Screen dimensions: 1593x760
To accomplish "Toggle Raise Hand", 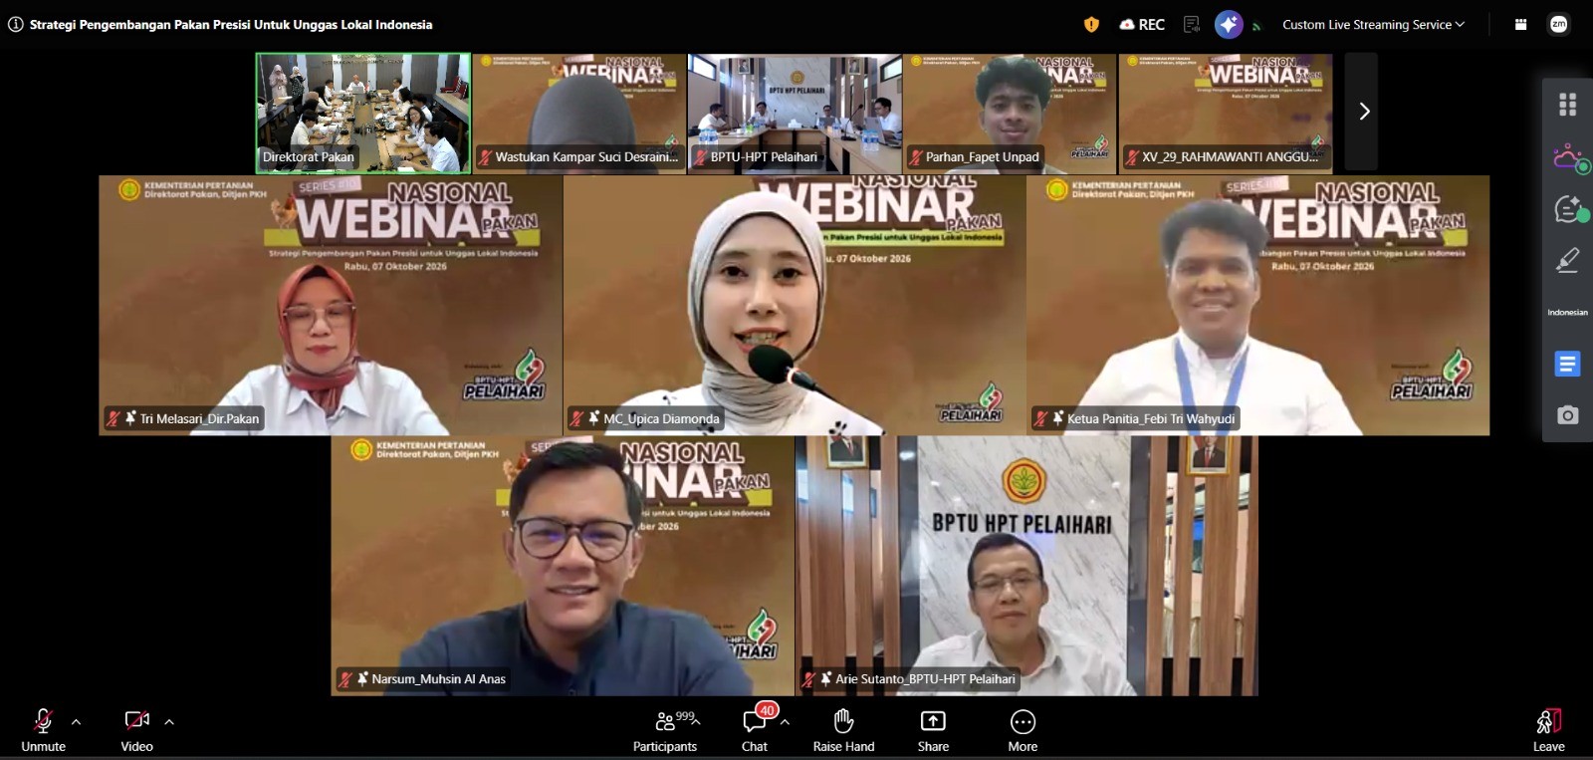I will pyautogui.click(x=843, y=730).
